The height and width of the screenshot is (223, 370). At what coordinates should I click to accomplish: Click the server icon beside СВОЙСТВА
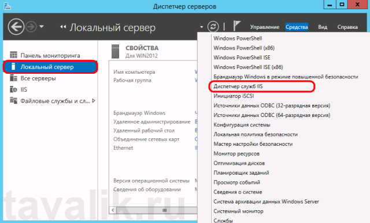115,51
